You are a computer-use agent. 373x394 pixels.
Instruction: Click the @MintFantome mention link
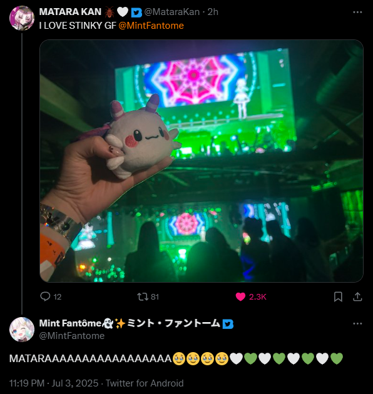(x=151, y=26)
